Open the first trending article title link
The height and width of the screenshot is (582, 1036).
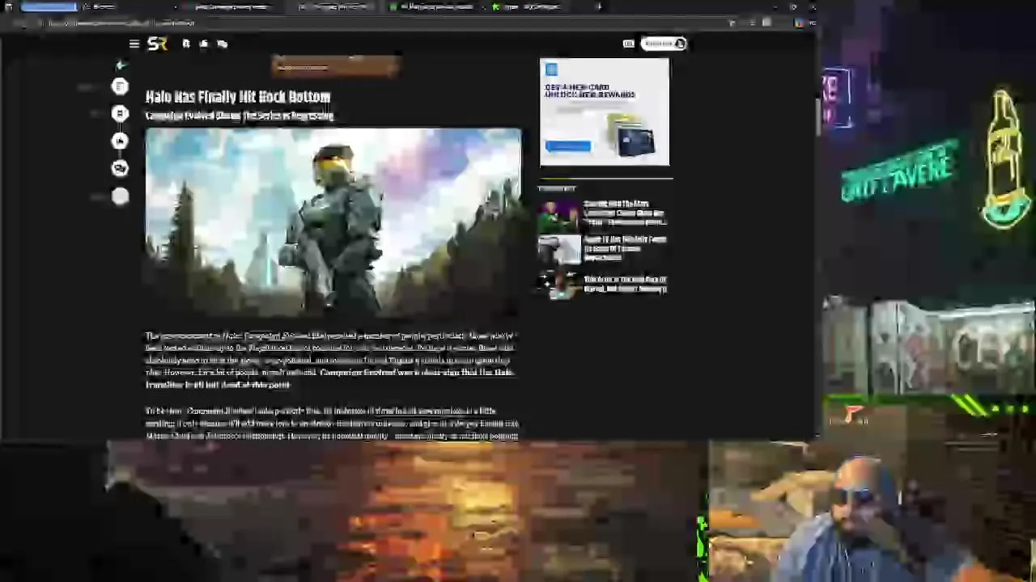[x=625, y=213]
